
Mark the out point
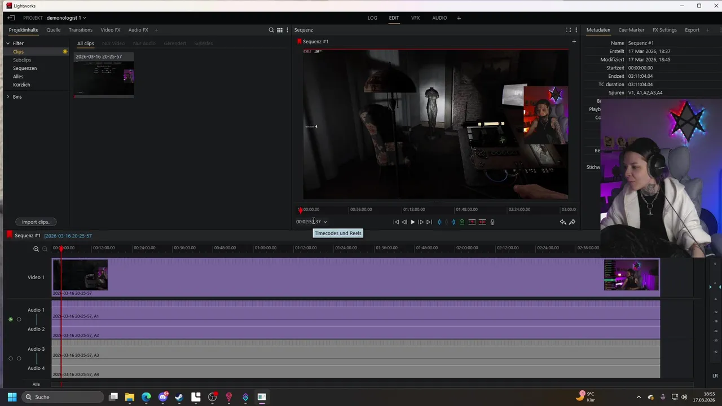coord(453,222)
